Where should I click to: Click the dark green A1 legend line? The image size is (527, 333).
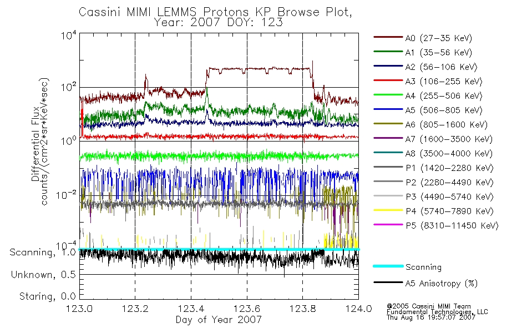388,52
